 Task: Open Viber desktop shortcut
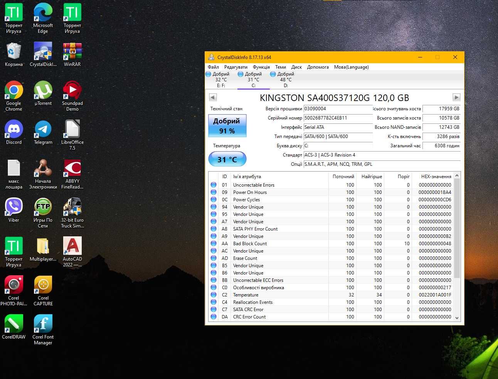[x=14, y=210]
